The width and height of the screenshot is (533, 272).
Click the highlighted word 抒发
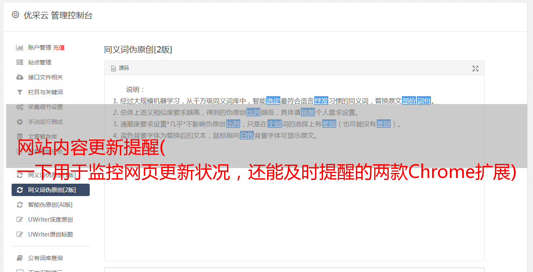coord(321,101)
